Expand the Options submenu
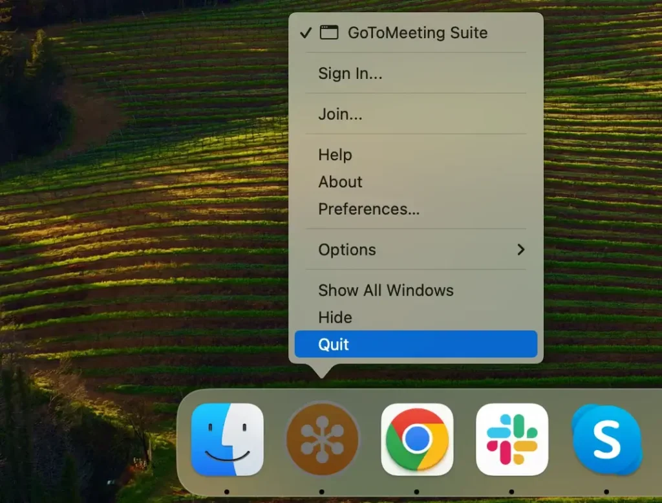 416,250
